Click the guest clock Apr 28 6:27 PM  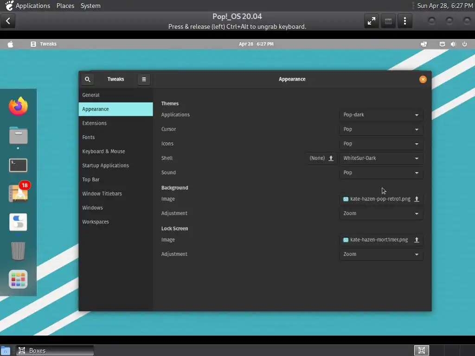point(256,44)
